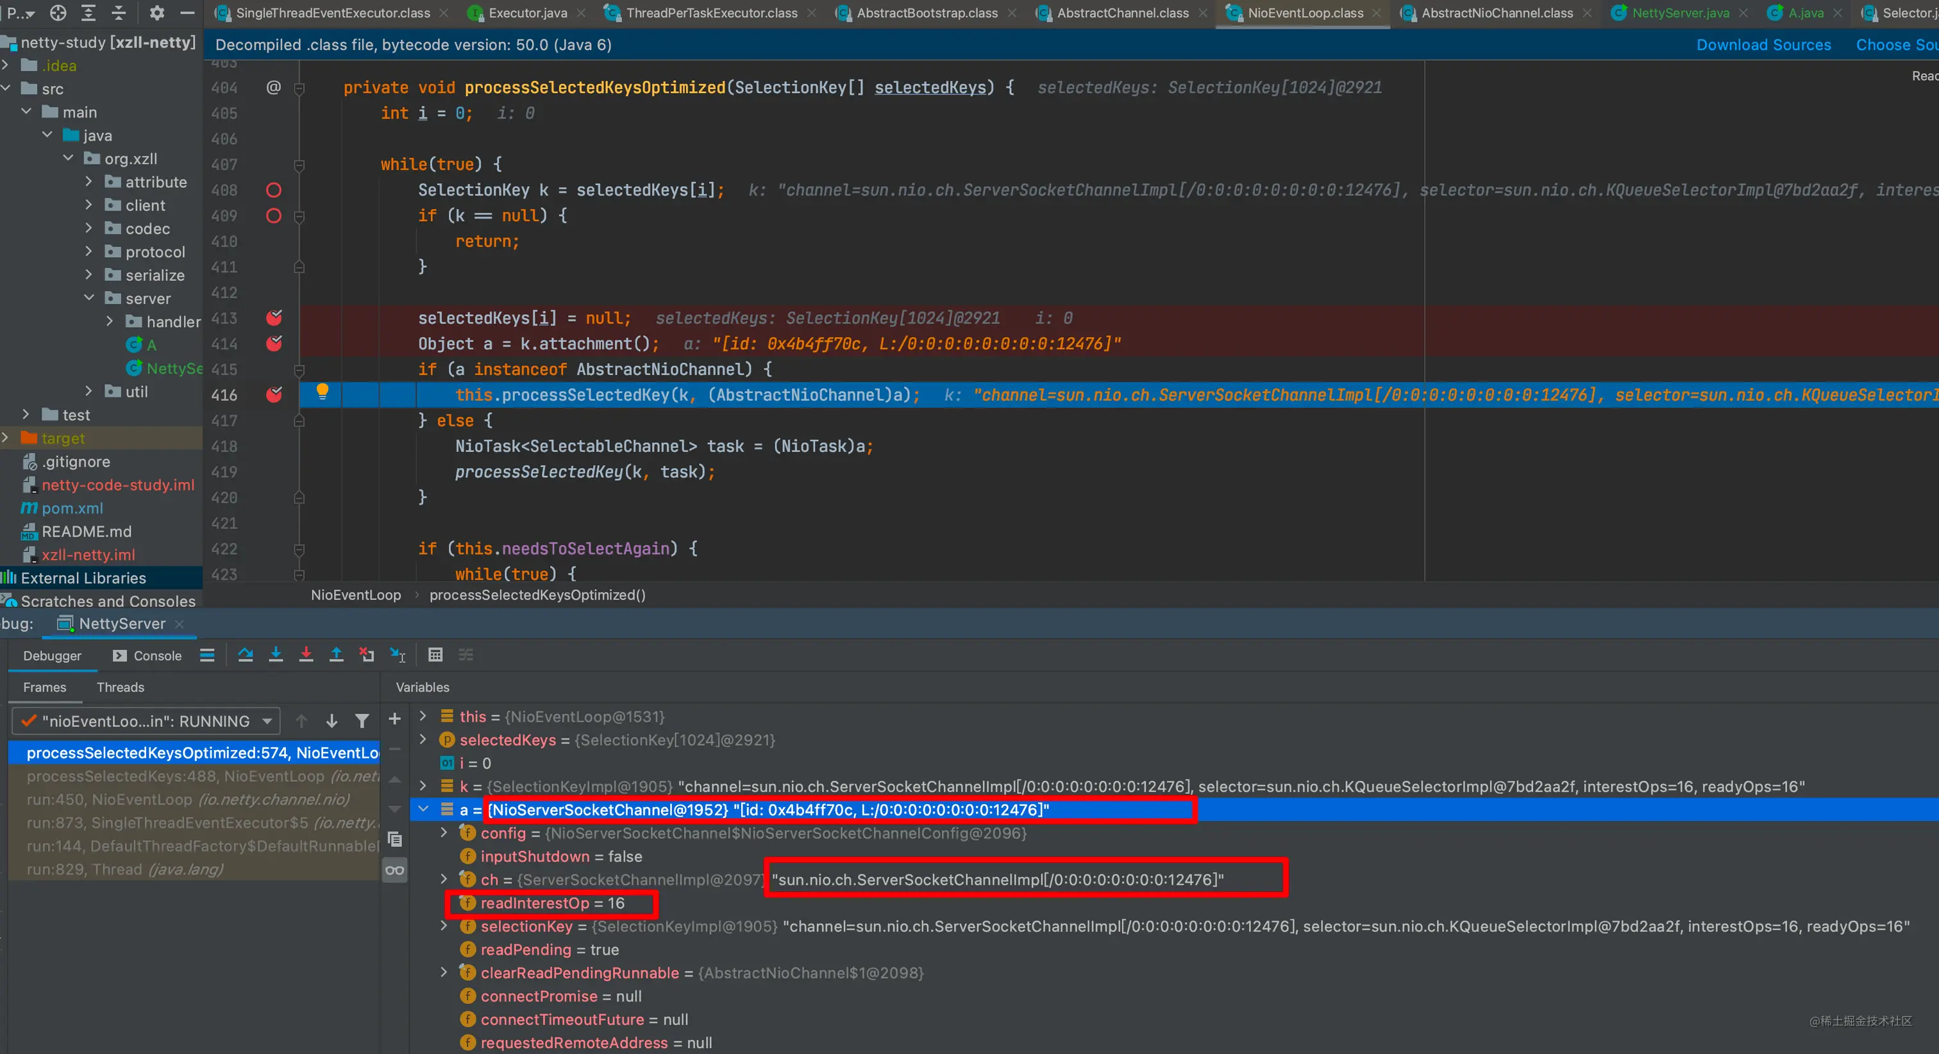
Task: Toggle the breakpoint on line 413
Action: point(274,318)
